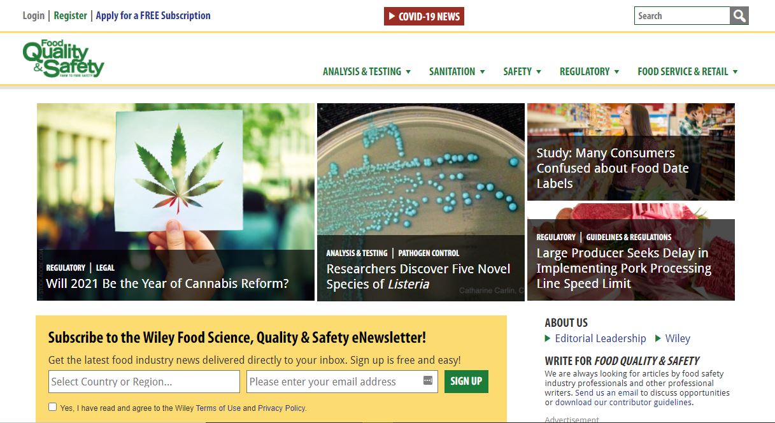Select the Country or Region field
Screen dimensions: 775x423
(144, 382)
